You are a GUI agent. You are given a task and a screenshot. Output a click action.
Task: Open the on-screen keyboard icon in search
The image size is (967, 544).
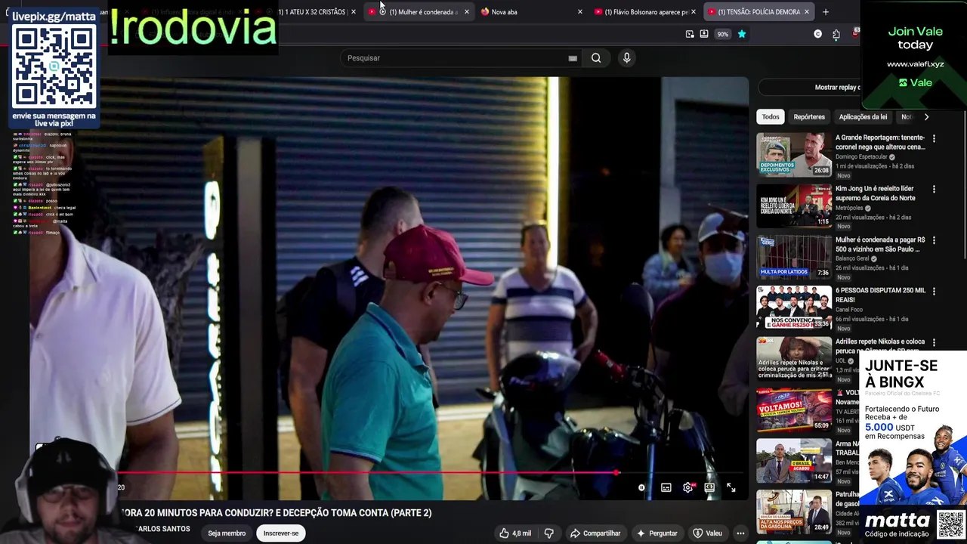click(573, 58)
